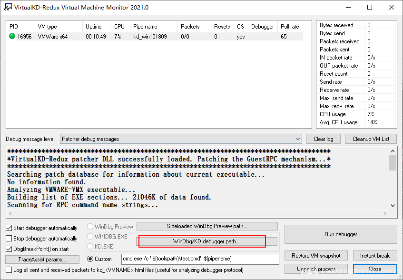
Task: Click the Debugger column header
Action: [x=263, y=27]
